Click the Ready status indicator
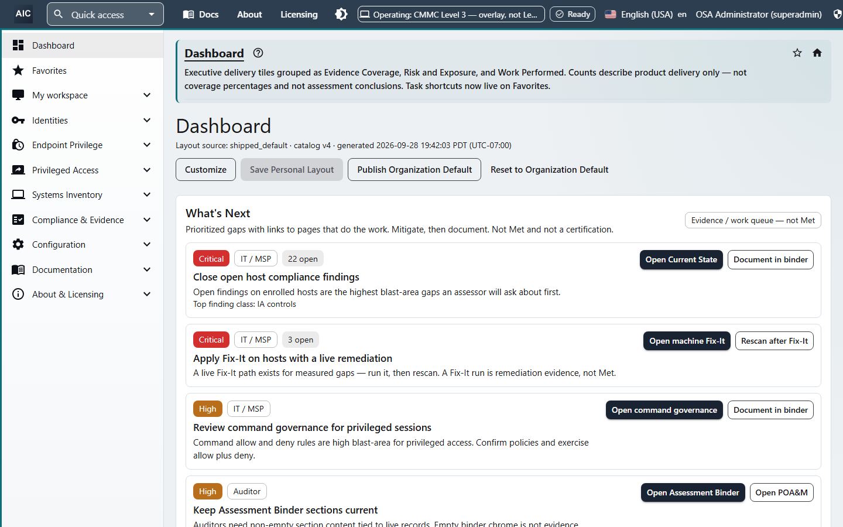The width and height of the screenshot is (843, 527). [573, 14]
